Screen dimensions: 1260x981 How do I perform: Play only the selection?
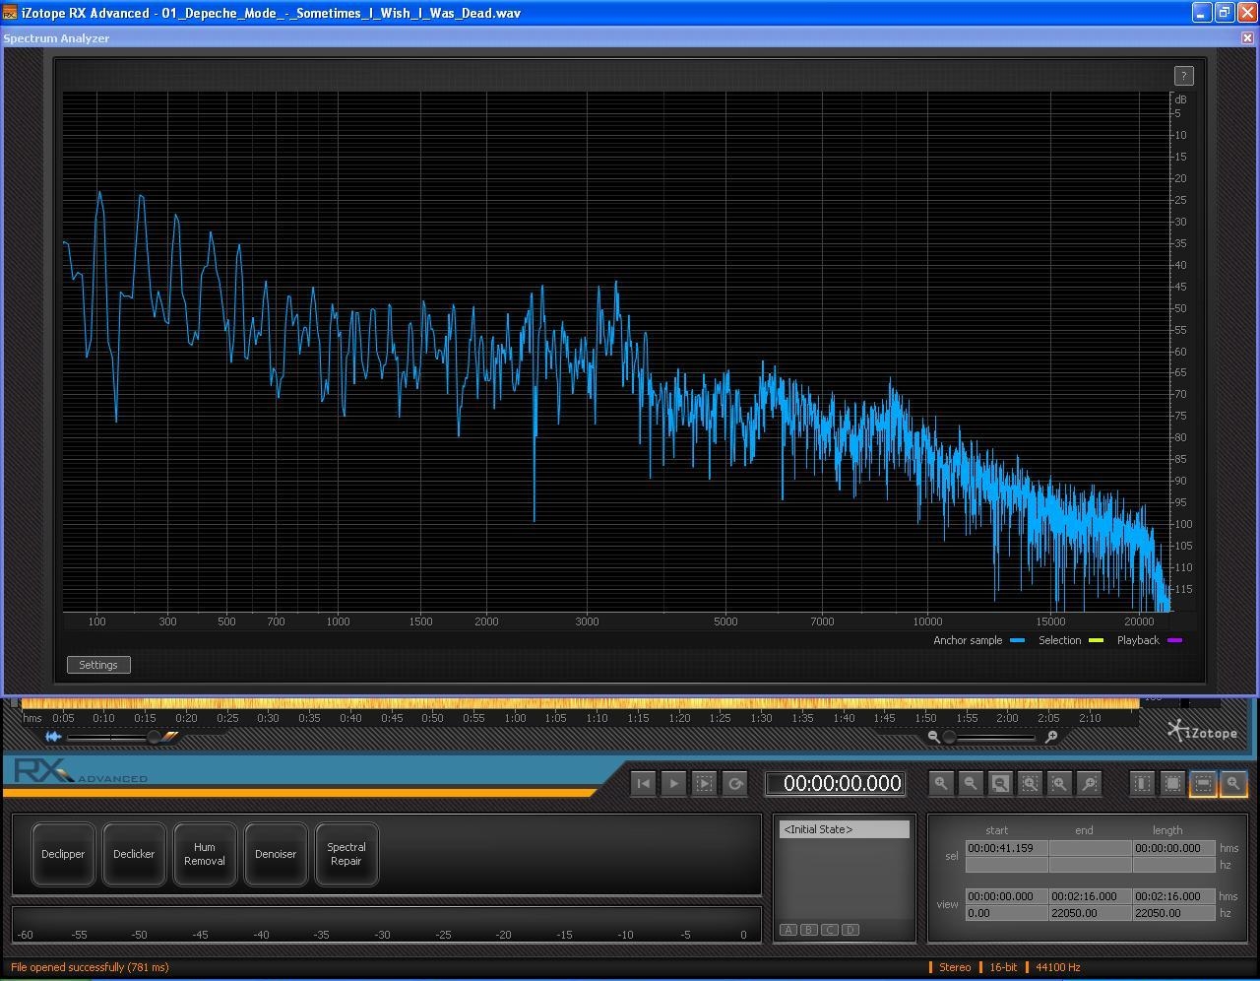point(705,783)
